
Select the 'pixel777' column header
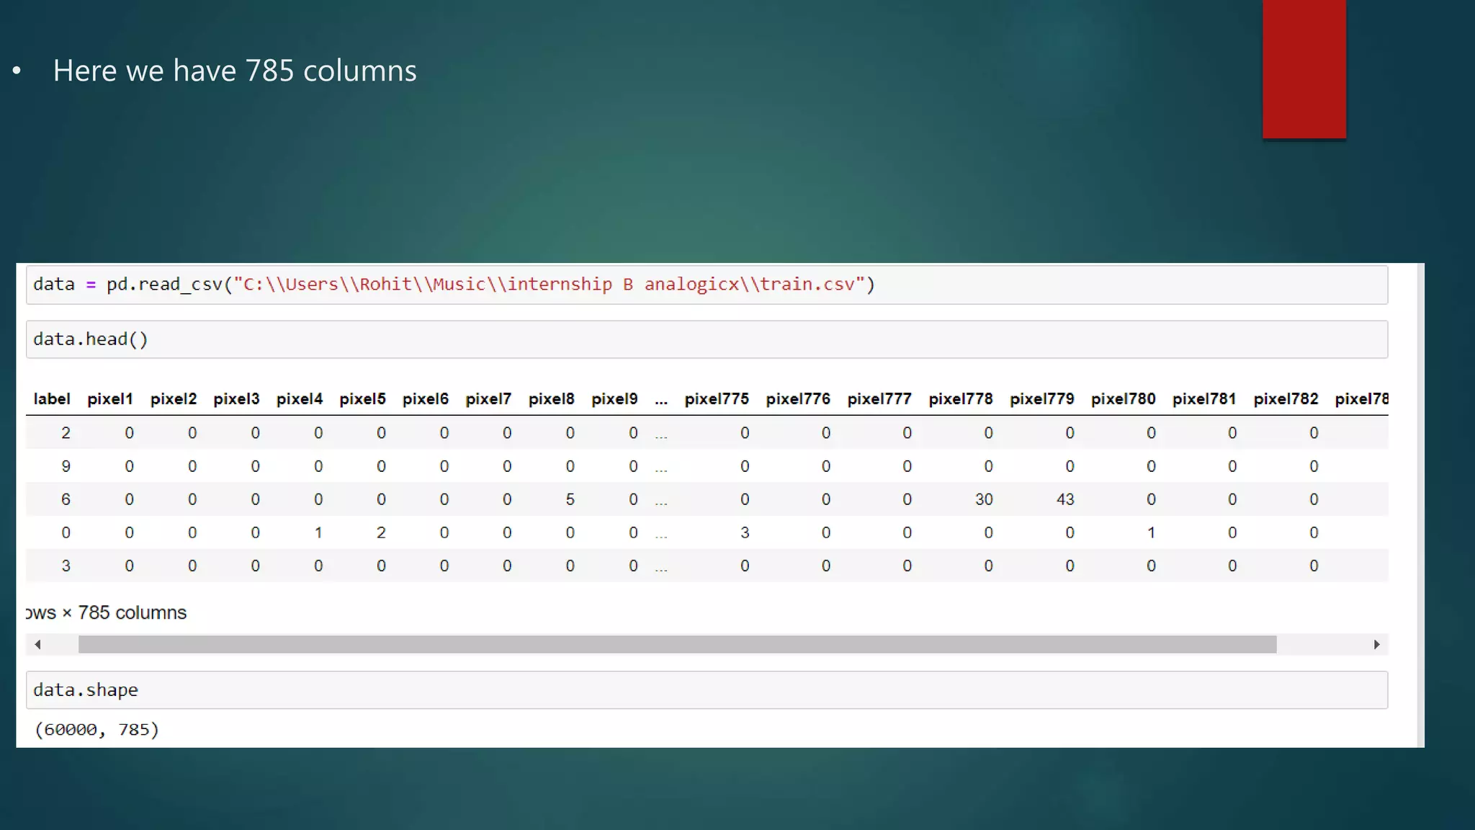pyautogui.click(x=879, y=399)
